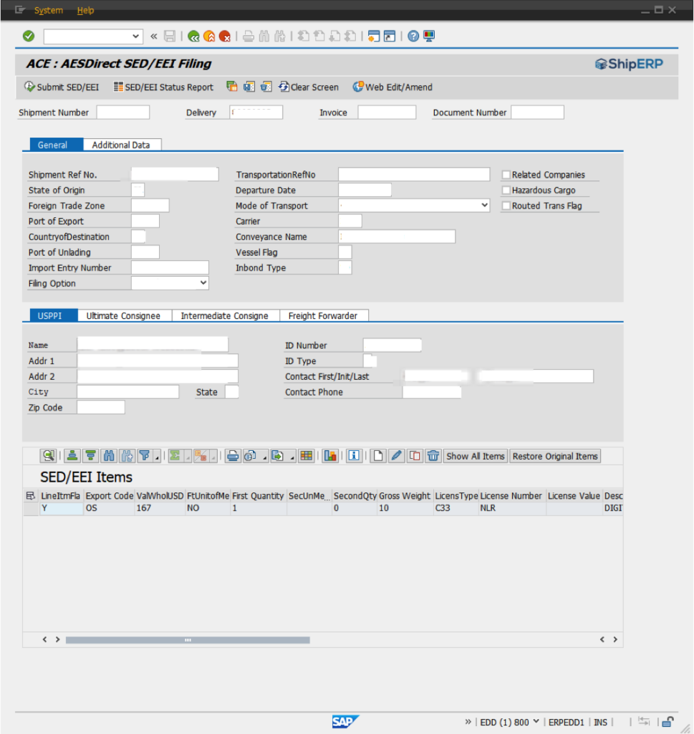The height and width of the screenshot is (734, 694).
Task: Open the transaction command field dropdown
Action: tap(135, 36)
